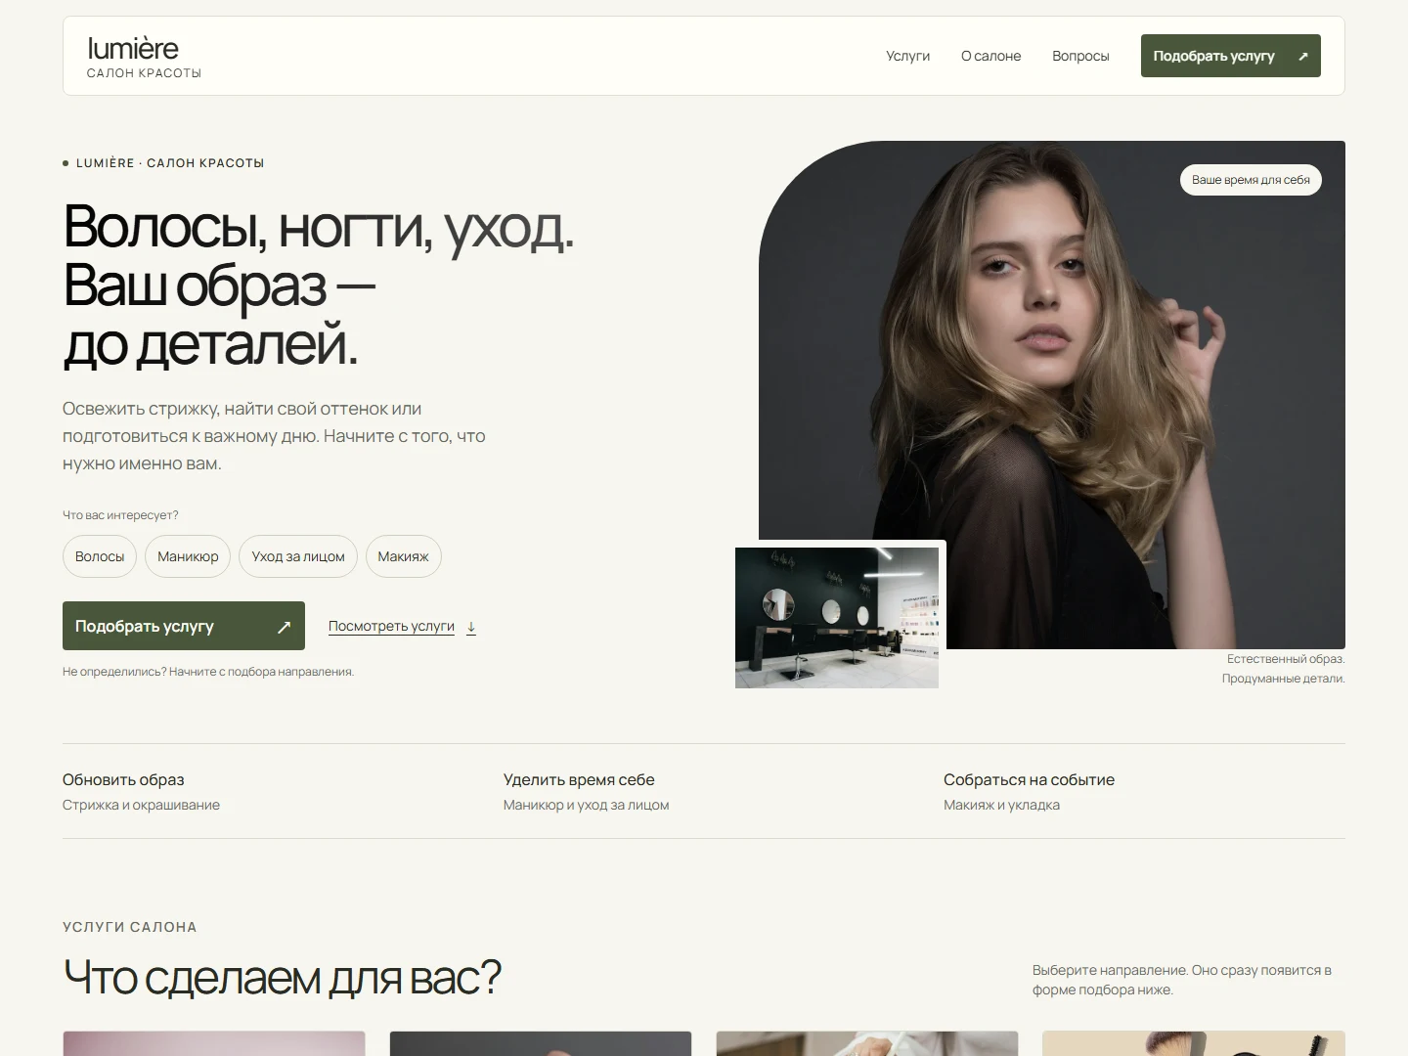This screenshot has width=1408, height=1056.
Task: Click arrow icon in hero Подобрать услугу button
Action: coord(284,627)
